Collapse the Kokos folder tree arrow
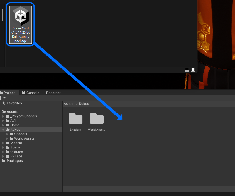The width and height of the screenshot is (235, 196). 3,130
